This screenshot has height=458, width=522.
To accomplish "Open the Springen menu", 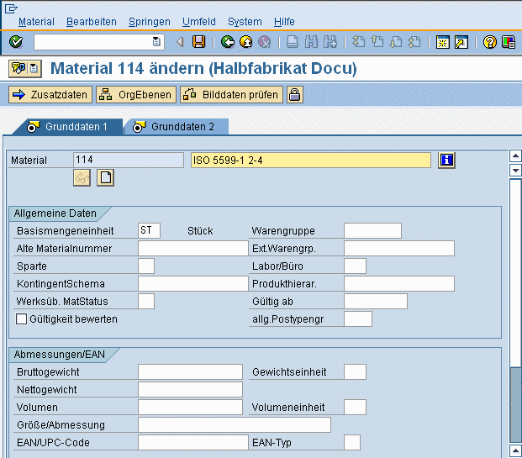I will coord(150,22).
